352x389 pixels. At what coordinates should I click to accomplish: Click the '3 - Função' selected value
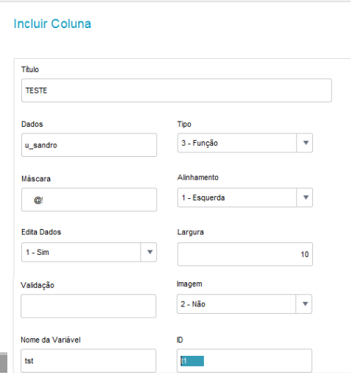click(200, 143)
